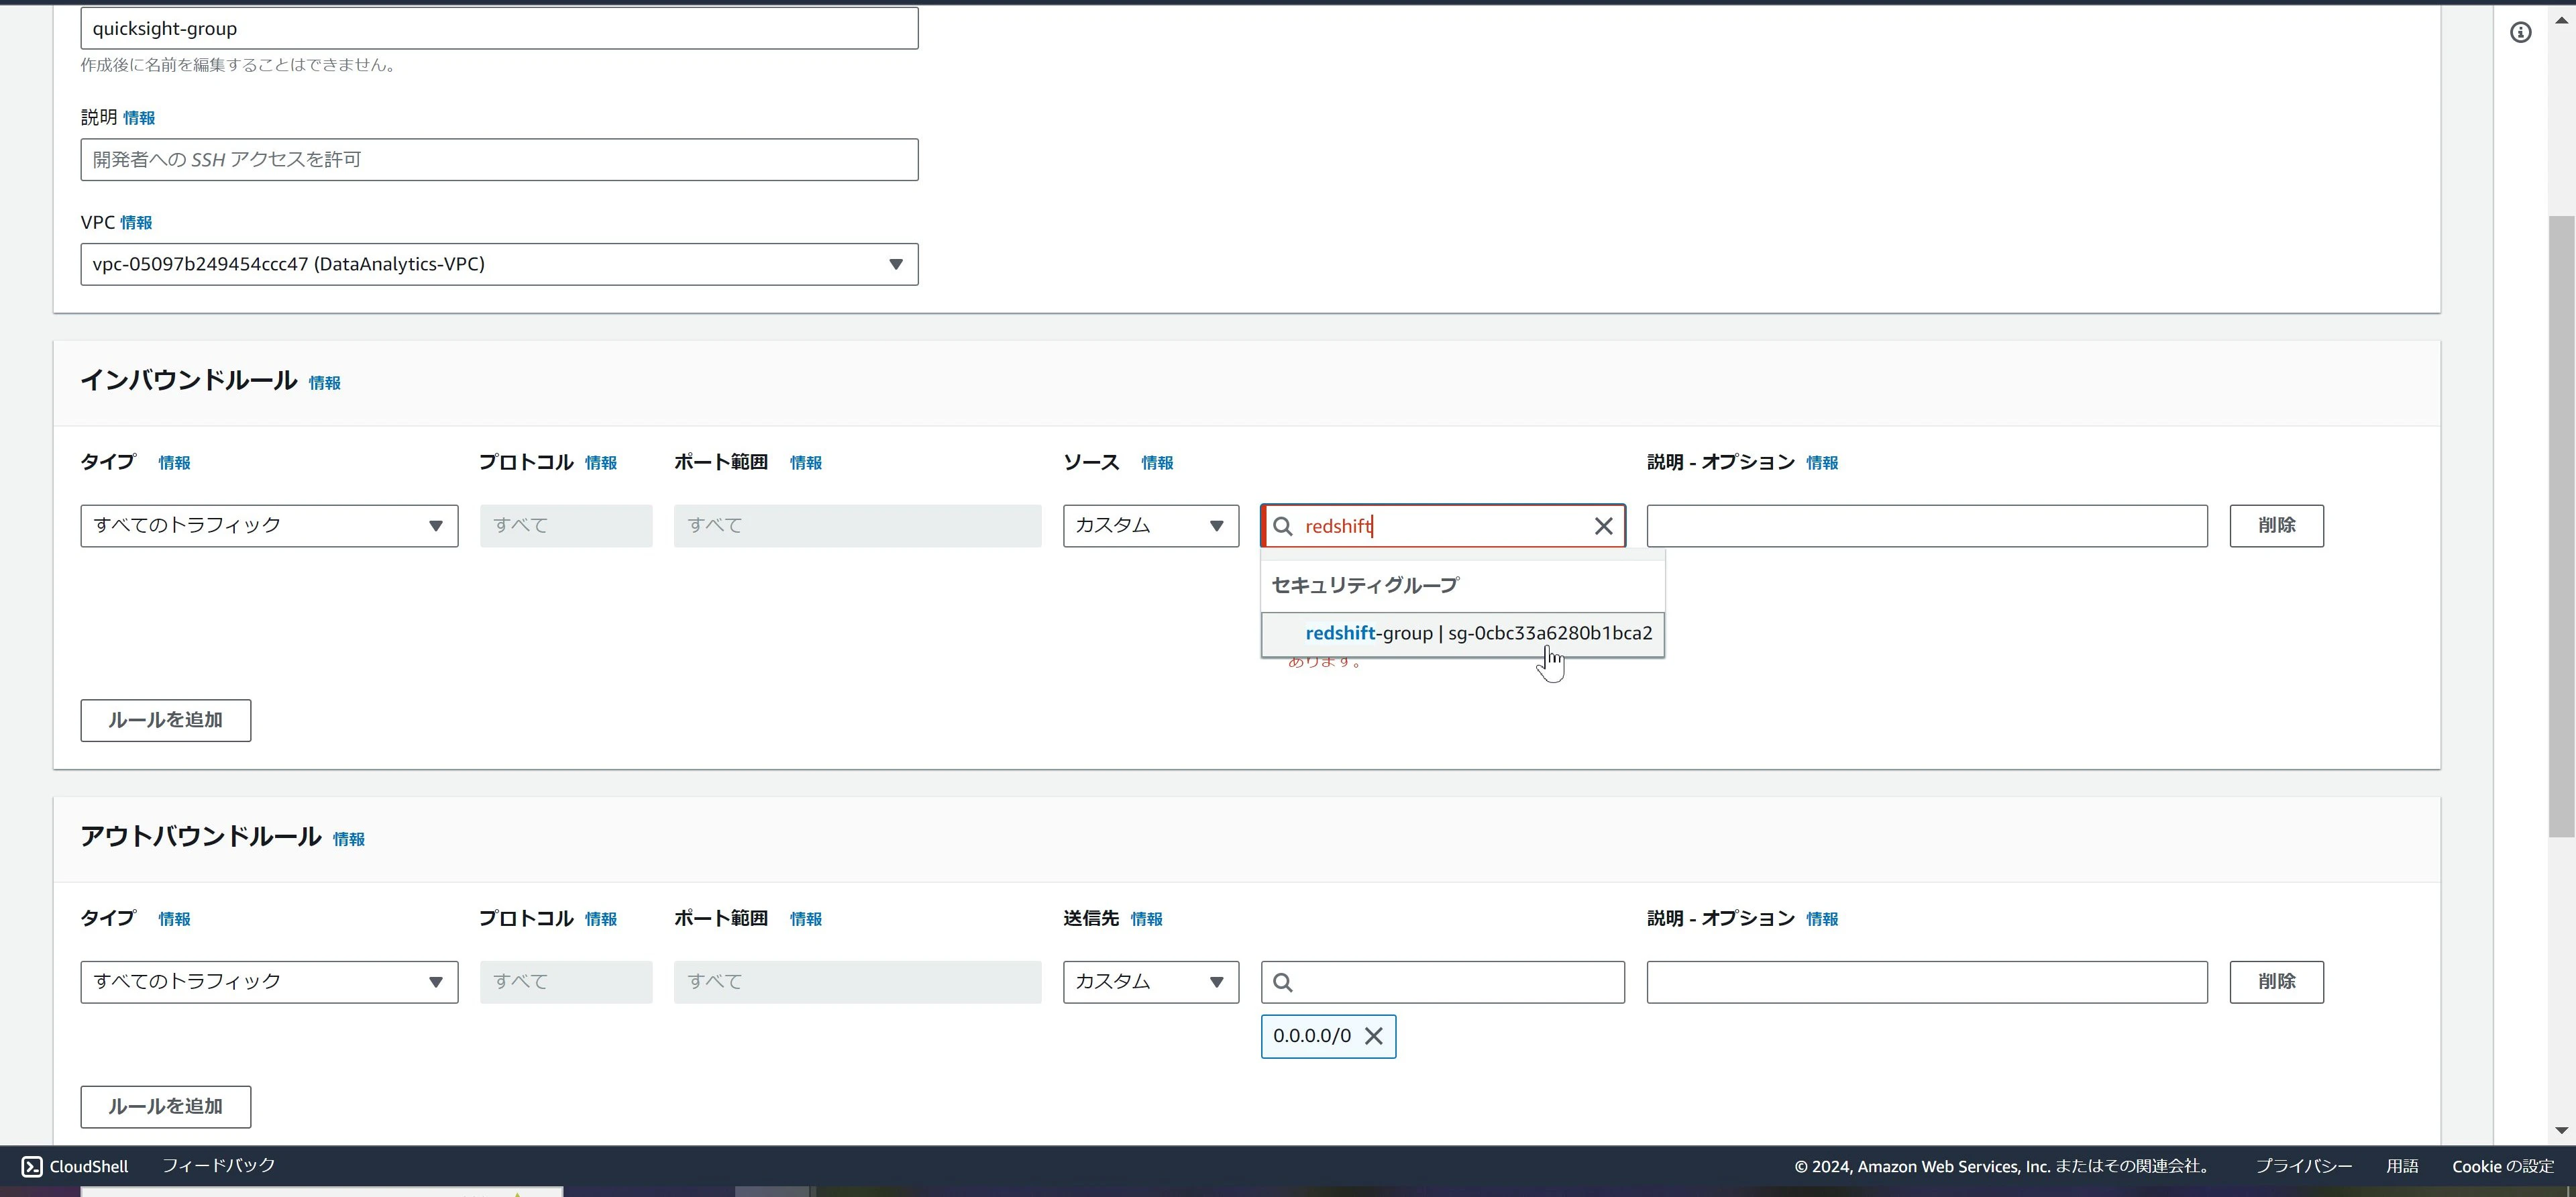Open CloudShell from the footer

point(75,1166)
